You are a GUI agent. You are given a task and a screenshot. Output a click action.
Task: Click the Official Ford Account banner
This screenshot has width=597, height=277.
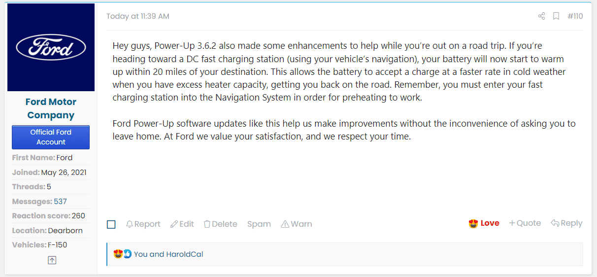(x=51, y=137)
